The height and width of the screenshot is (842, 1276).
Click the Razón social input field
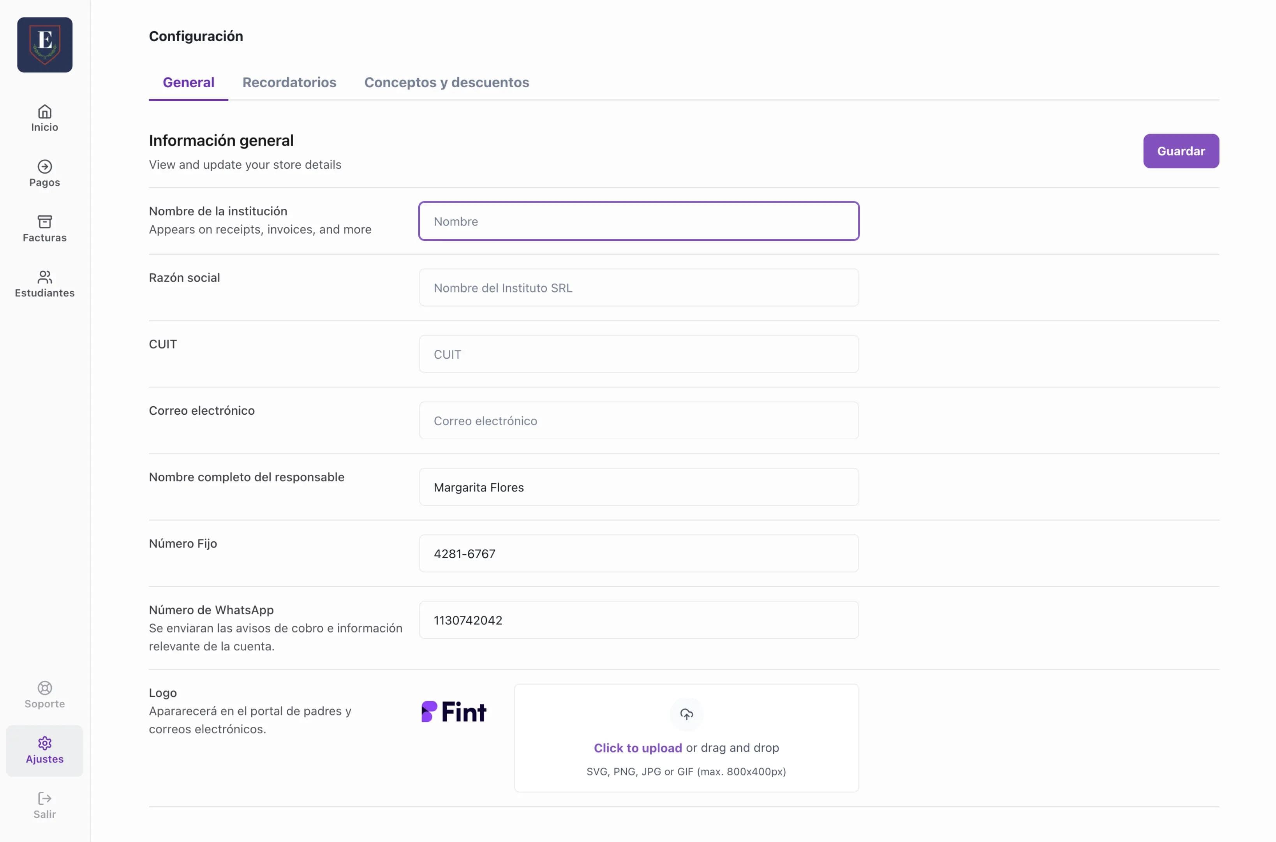[639, 288]
